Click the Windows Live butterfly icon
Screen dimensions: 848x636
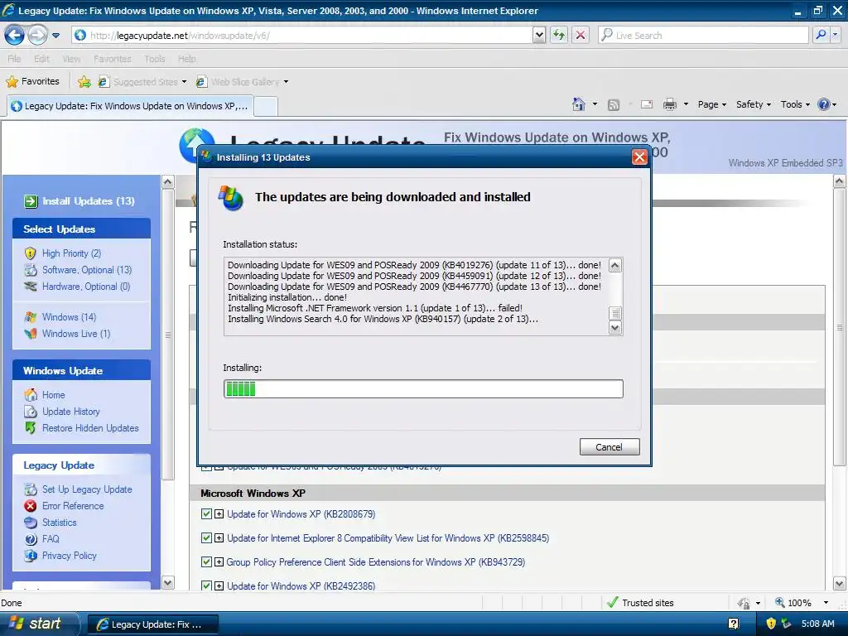pyautogui.click(x=31, y=334)
